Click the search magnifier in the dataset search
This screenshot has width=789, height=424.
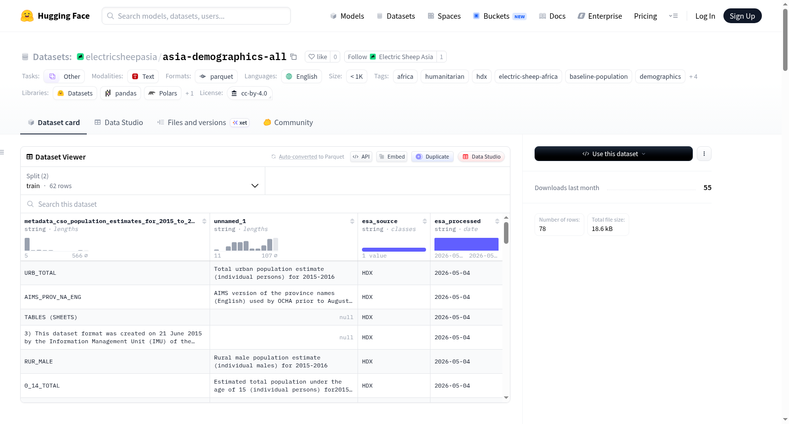pos(31,204)
